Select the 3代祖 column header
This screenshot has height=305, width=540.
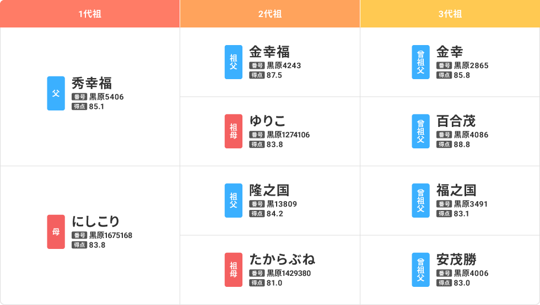click(x=450, y=14)
